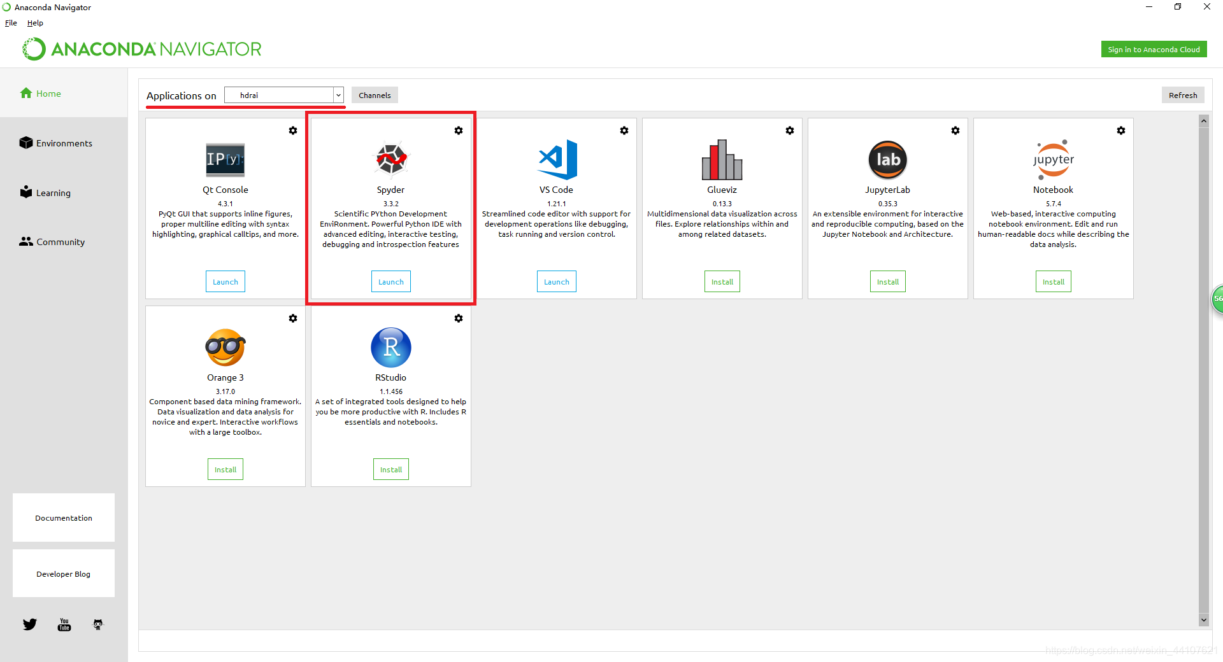
Task: Click the applications list scrollbar track
Action: tap(1204, 369)
